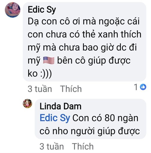This screenshot has width=151, height=153.
Task: Click the like count number 1
Action: (136, 87)
